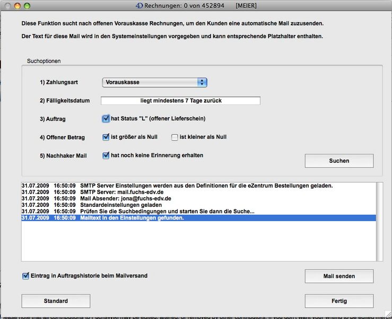Click the red close window button

(8, 5)
